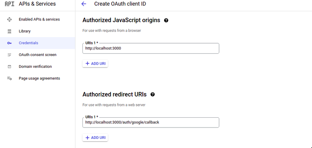Screen dimensions: 312x148
Task: Click the http://localhost:3000 origin URI field
Action: [x=151, y=48]
